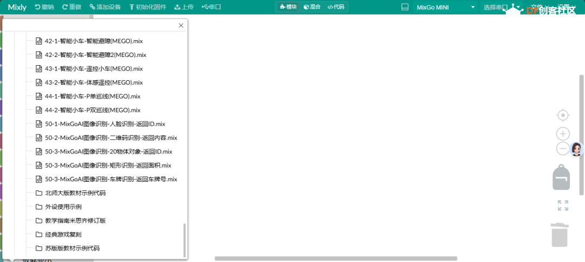The image size is (585, 262).
Task: Open 50-3 20物体对象-返回ID.mix example
Action: tap(108, 152)
